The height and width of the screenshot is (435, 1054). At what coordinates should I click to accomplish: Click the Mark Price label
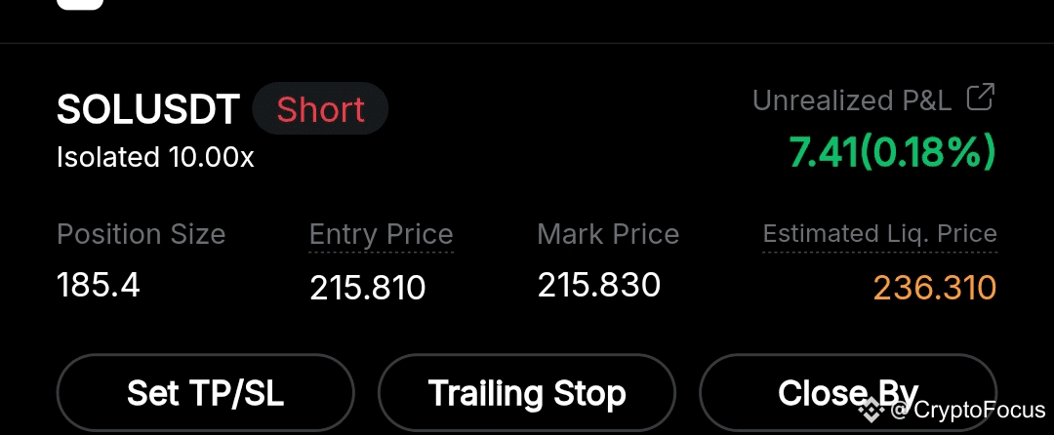(608, 234)
